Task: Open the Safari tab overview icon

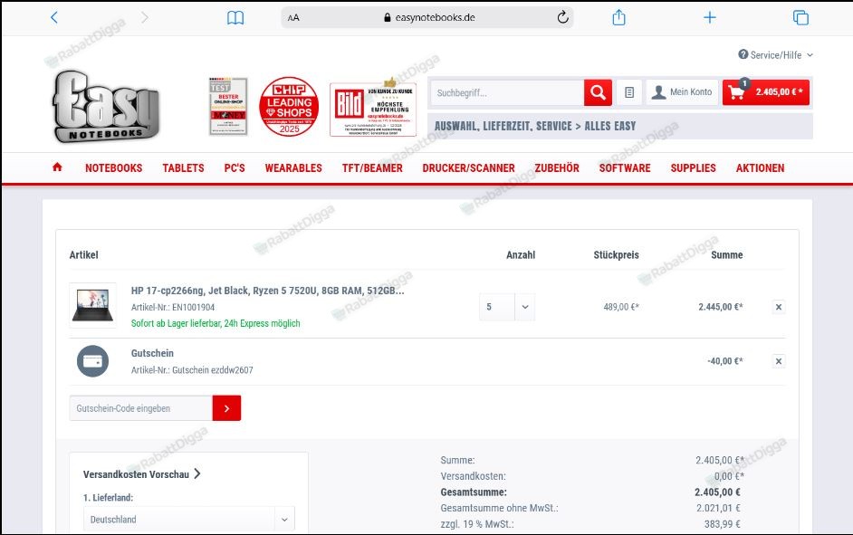Action: click(800, 16)
